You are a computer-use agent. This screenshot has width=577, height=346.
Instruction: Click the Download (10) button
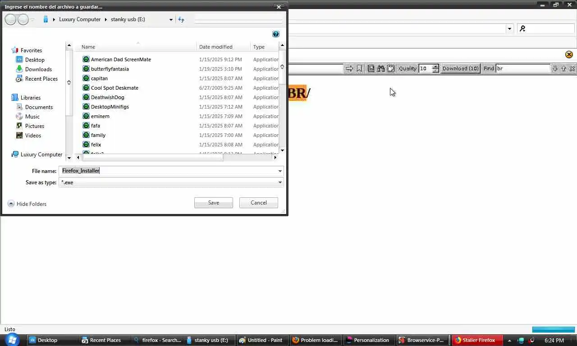coord(460,68)
